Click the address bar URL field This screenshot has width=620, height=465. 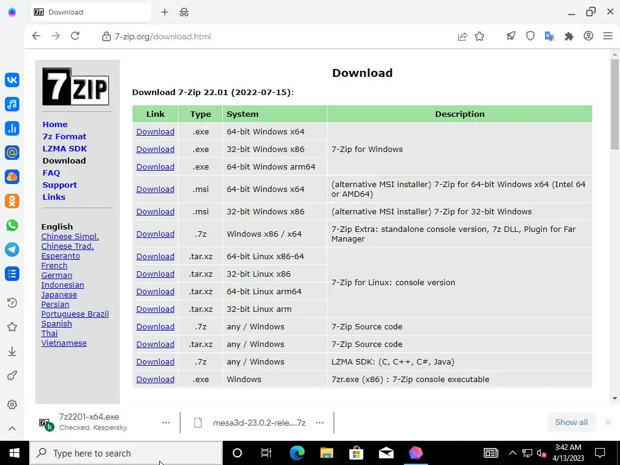coord(163,36)
